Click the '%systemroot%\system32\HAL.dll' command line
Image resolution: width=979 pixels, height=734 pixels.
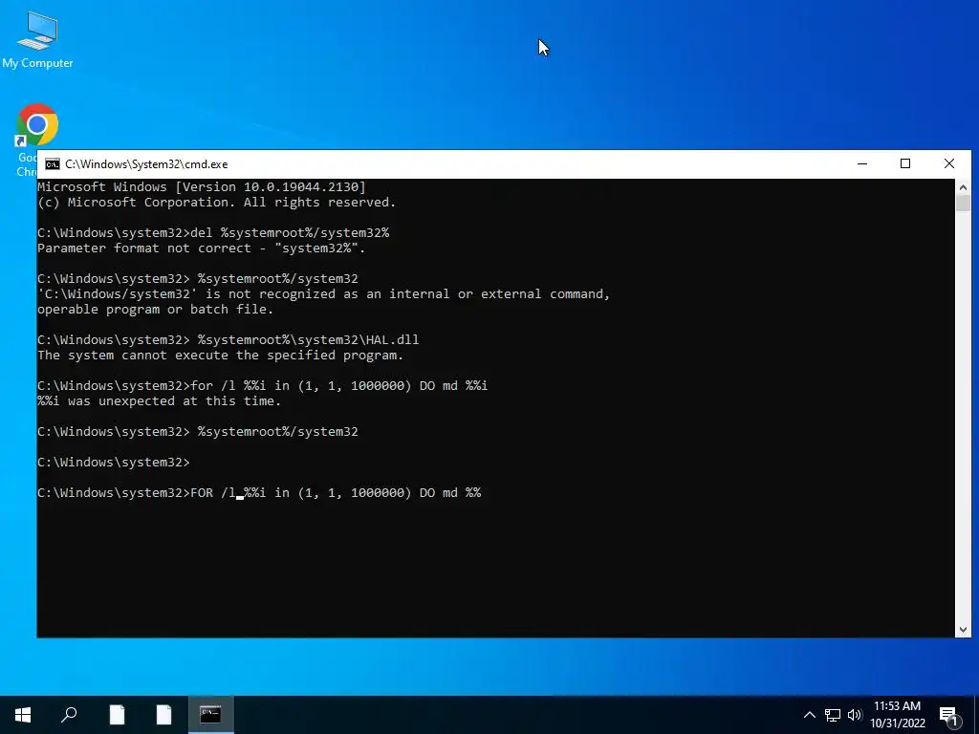click(228, 340)
